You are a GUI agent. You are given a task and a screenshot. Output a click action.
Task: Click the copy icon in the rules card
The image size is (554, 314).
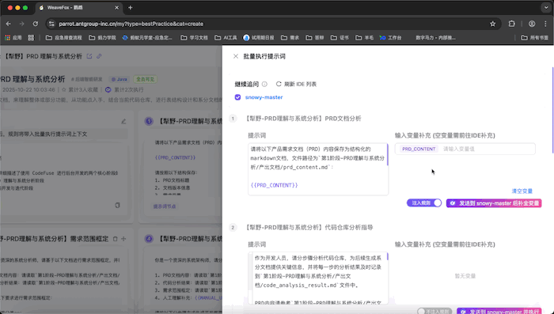tap(117, 205)
